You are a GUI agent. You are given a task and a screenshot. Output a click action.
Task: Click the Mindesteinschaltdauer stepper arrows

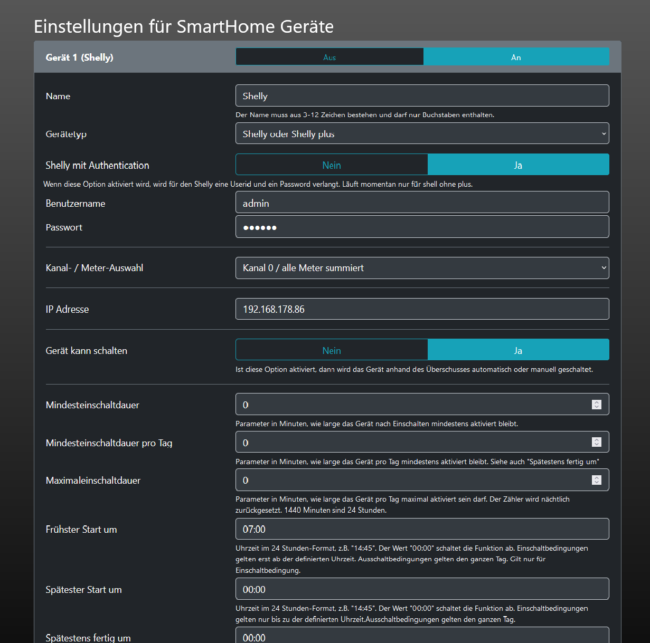click(x=597, y=405)
